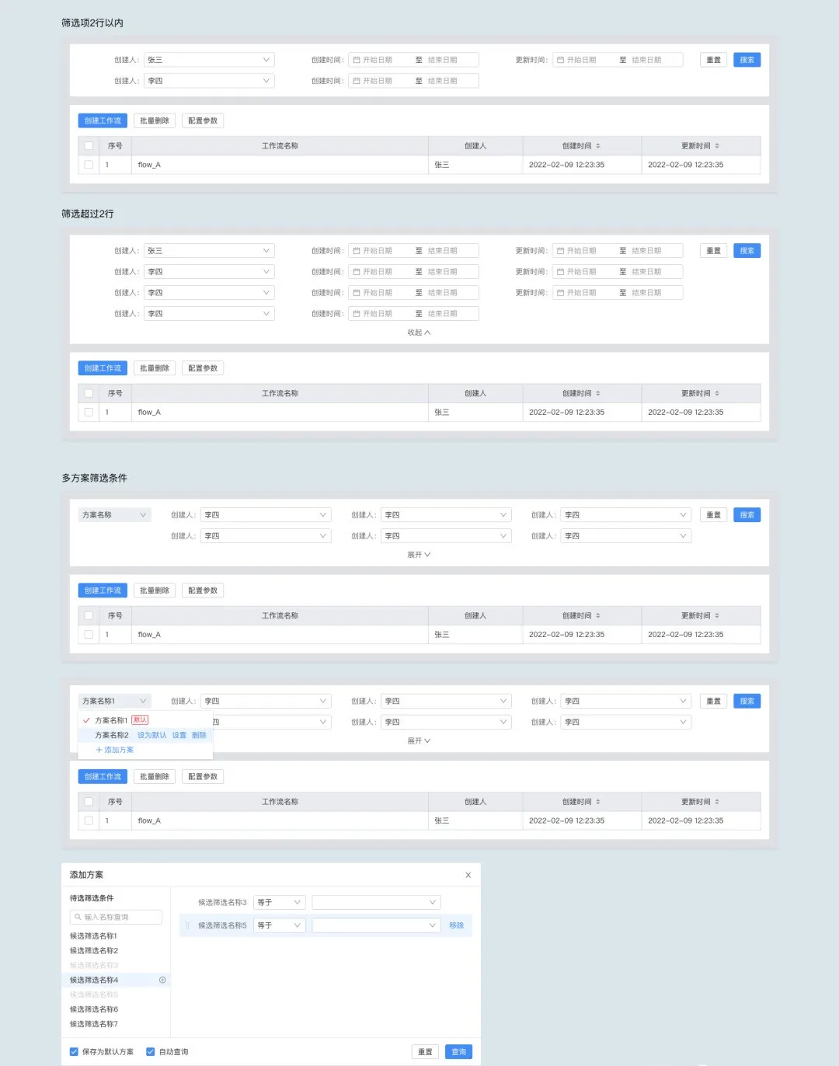839x1066 pixels.
Task: Open 等于 operator dropdown for 候选筛选名称5
Action: pyautogui.click(x=280, y=925)
